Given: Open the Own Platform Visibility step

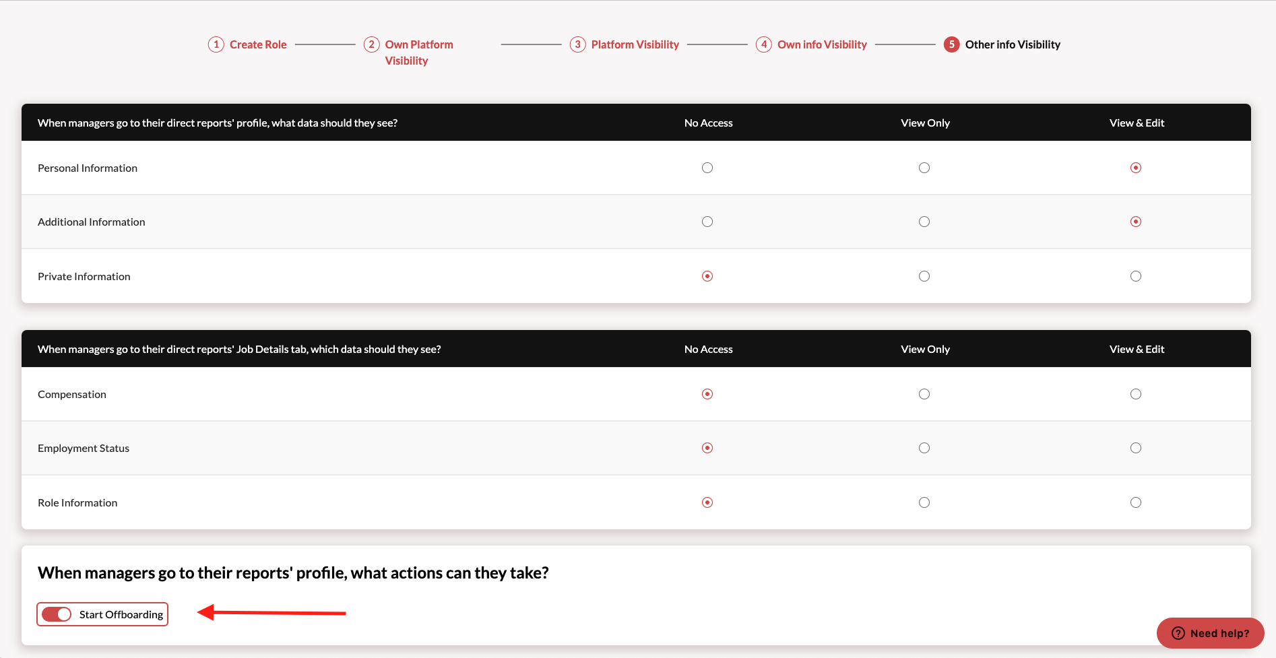Looking at the screenshot, I should coord(418,52).
